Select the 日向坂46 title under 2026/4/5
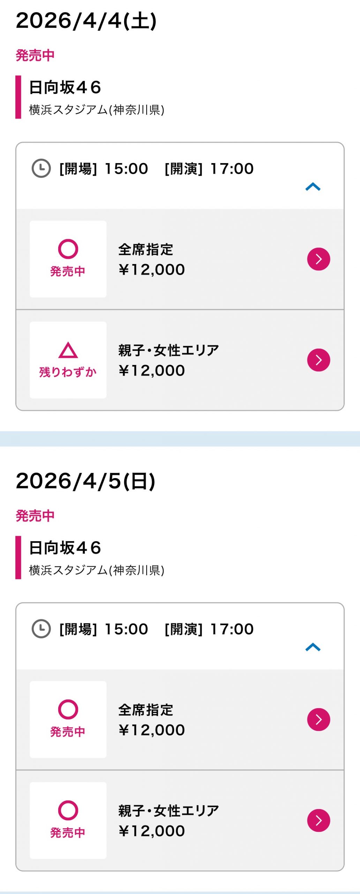The width and height of the screenshot is (360, 894). point(65,548)
